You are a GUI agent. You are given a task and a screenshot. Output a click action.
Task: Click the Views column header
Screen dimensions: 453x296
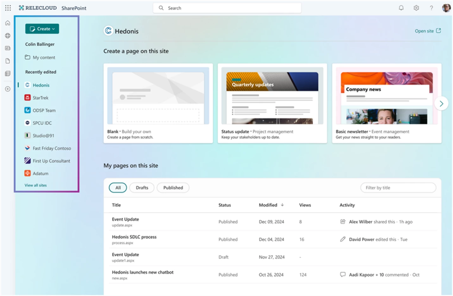tap(305, 205)
